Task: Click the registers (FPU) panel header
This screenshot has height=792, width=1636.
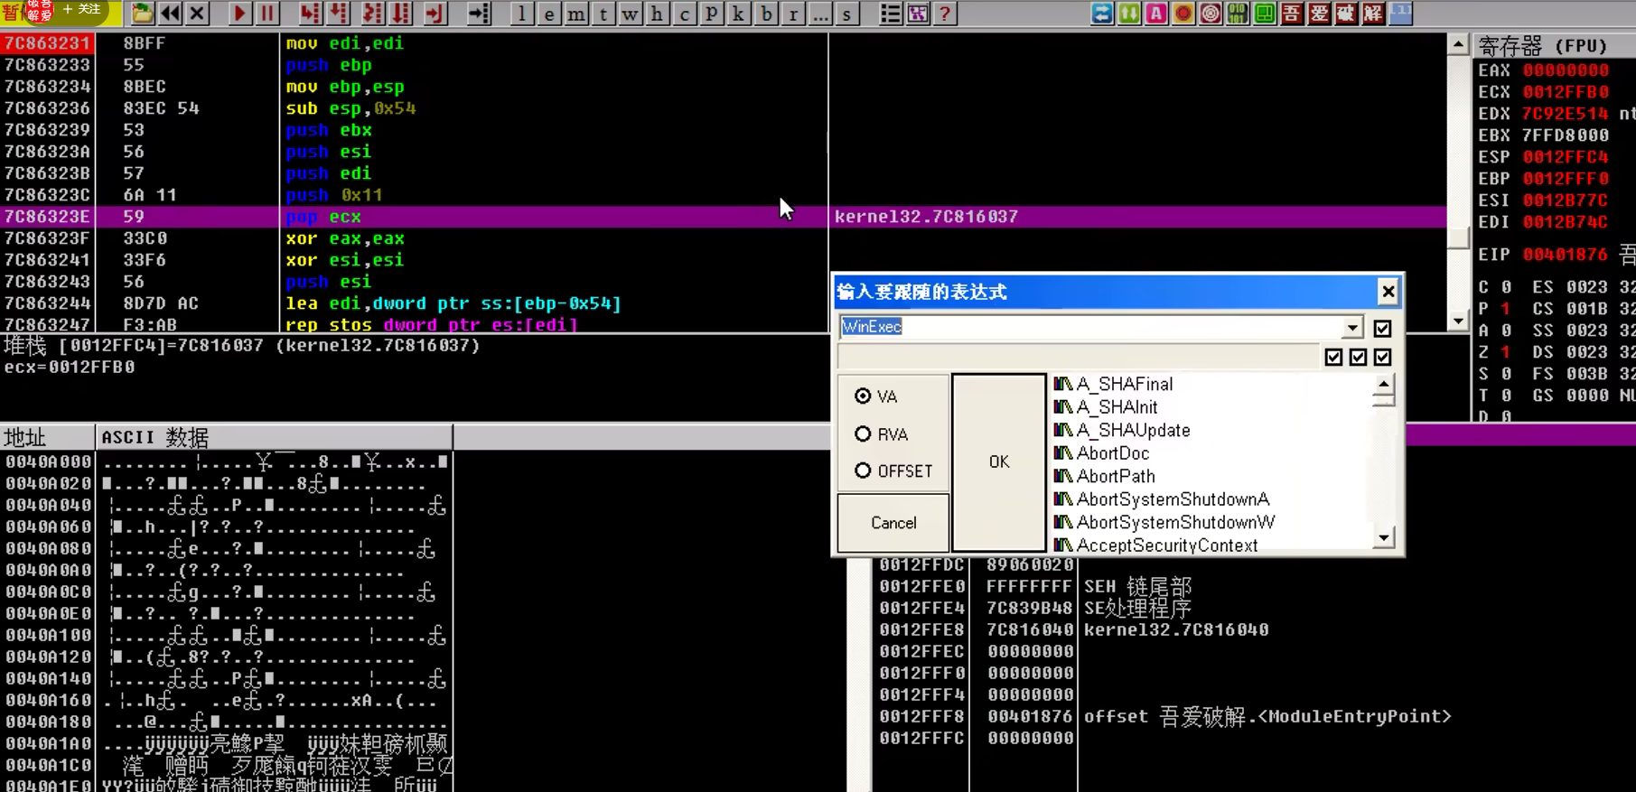Action: coord(1554,45)
